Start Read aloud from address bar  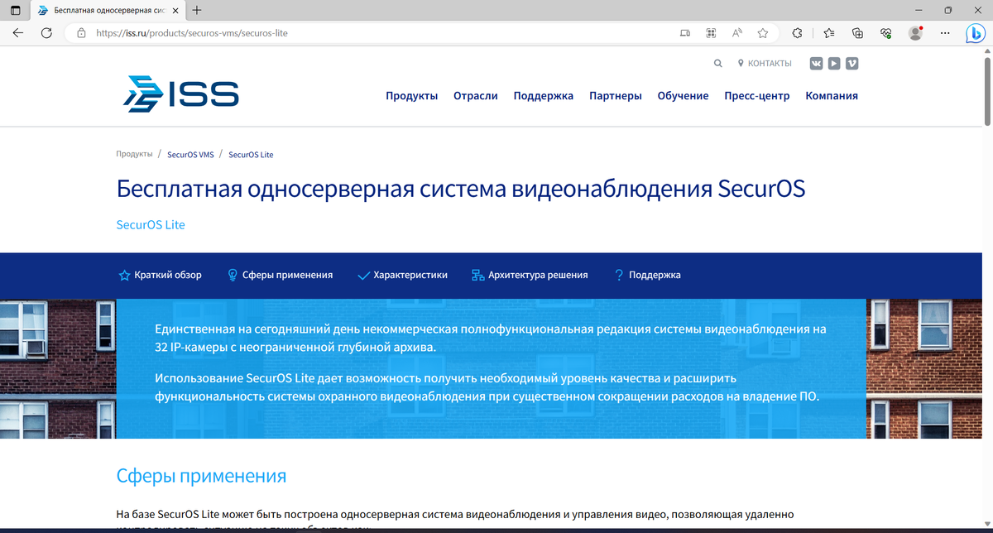pyautogui.click(x=736, y=33)
